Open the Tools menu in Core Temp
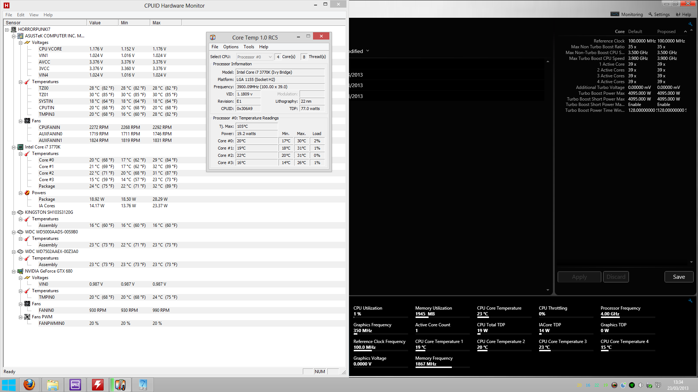This screenshot has width=698, height=392. tap(249, 47)
